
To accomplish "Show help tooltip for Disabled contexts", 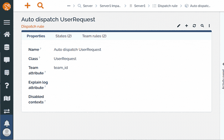I will [x=45, y=101].
